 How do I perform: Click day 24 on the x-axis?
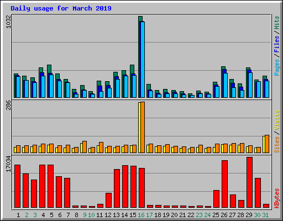tap(207, 215)
